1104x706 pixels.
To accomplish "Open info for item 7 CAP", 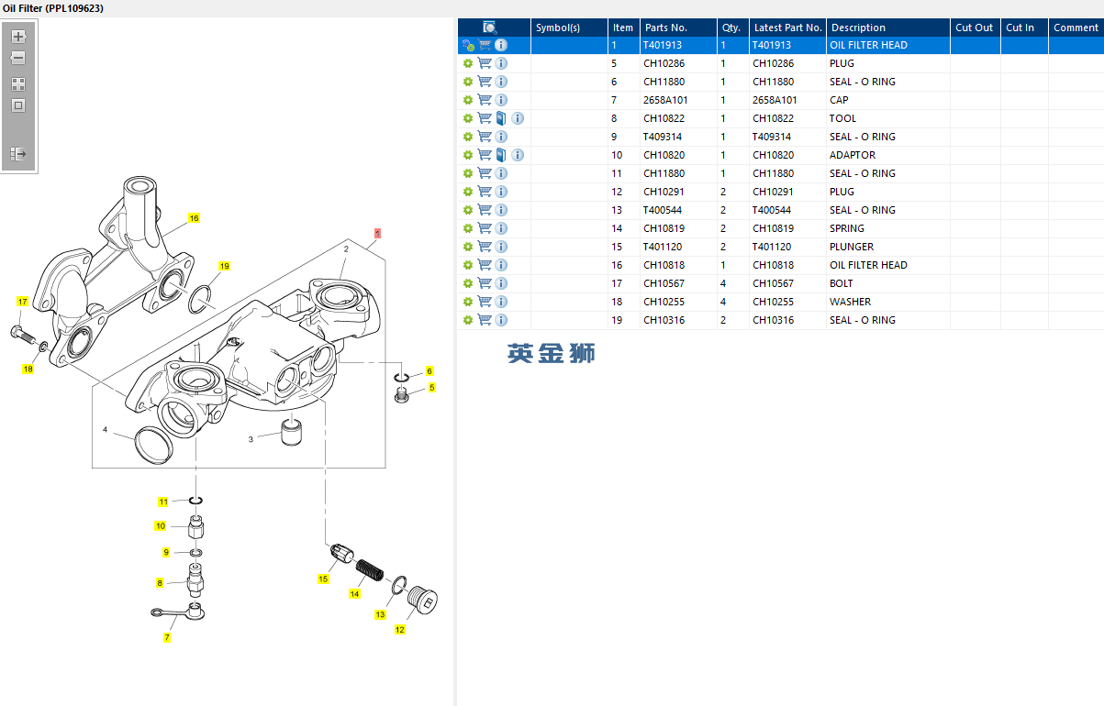I will (501, 100).
